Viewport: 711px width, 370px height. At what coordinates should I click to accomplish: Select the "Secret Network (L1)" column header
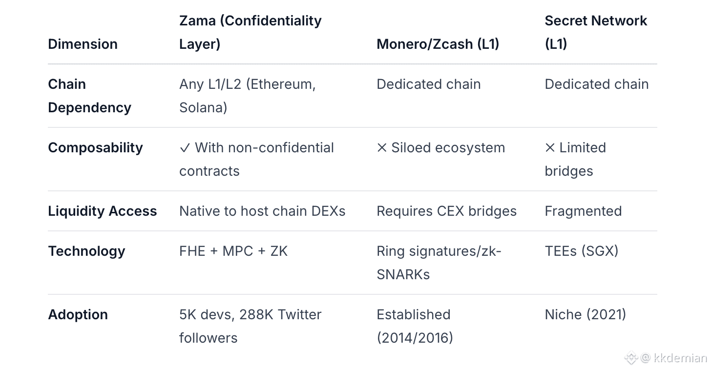(595, 32)
